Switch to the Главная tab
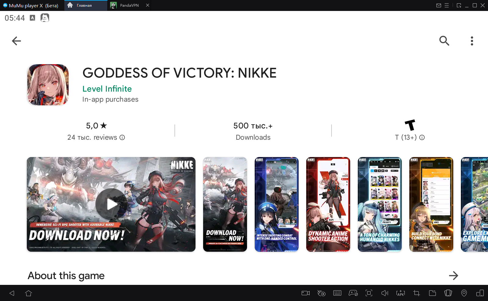This screenshot has height=301, width=488. coord(84,5)
